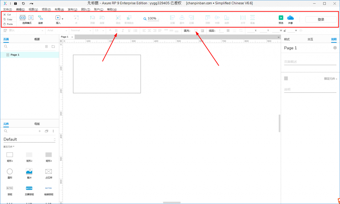Select Page 1 in the pages tree

[15, 55]
